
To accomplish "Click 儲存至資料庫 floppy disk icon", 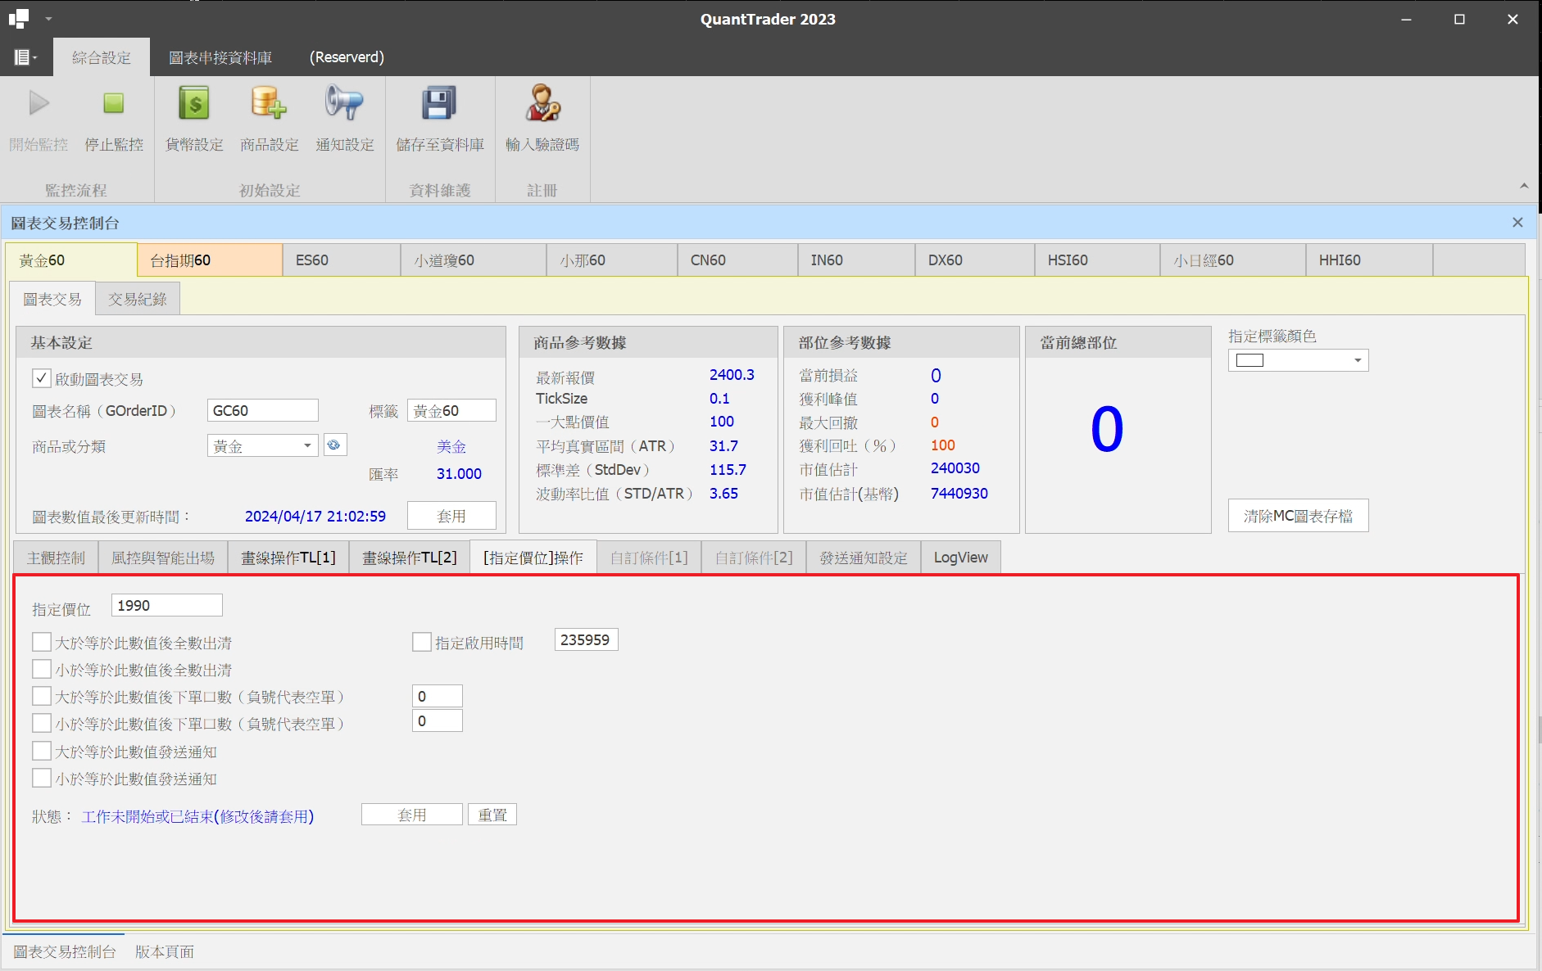I will [439, 104].
